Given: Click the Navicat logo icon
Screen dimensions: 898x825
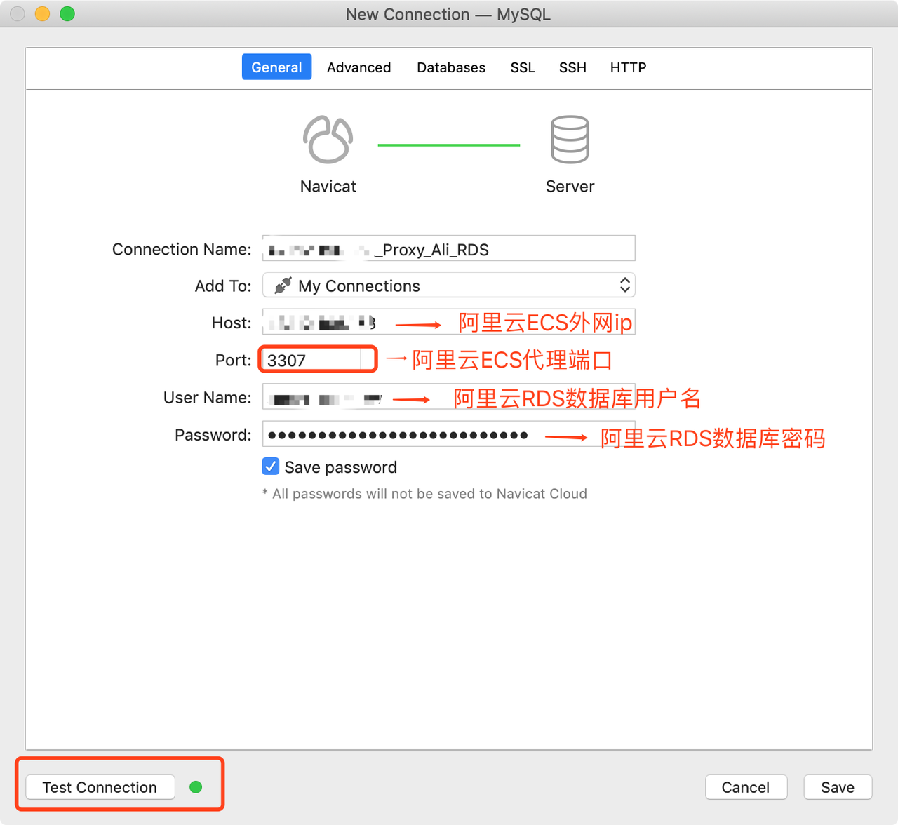Looking at the screenshot, I should (327, 138).
